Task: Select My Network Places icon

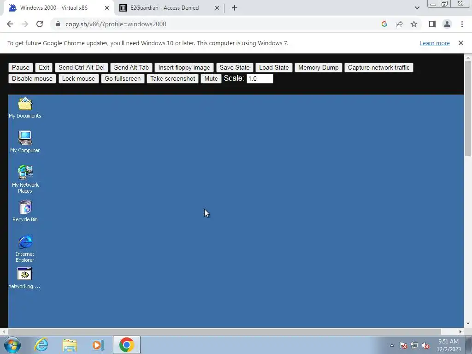Action: (x=25, y=179)
